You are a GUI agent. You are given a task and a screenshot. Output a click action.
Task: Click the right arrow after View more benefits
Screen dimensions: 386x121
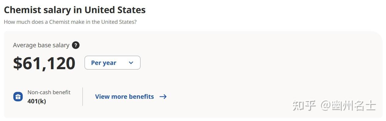click(163, 97)
